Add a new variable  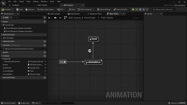[45, 56]
